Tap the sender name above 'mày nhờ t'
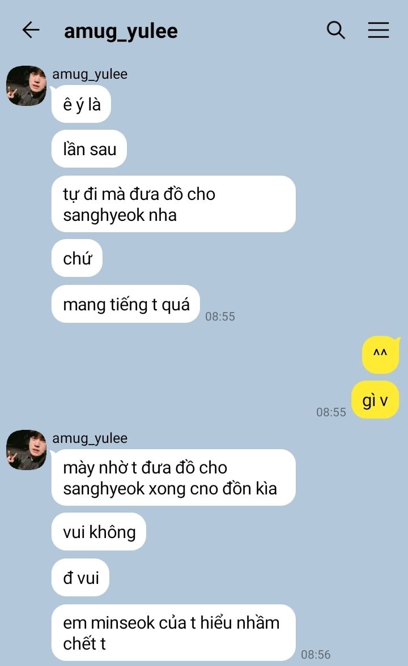408x666 pixels. 90,438
